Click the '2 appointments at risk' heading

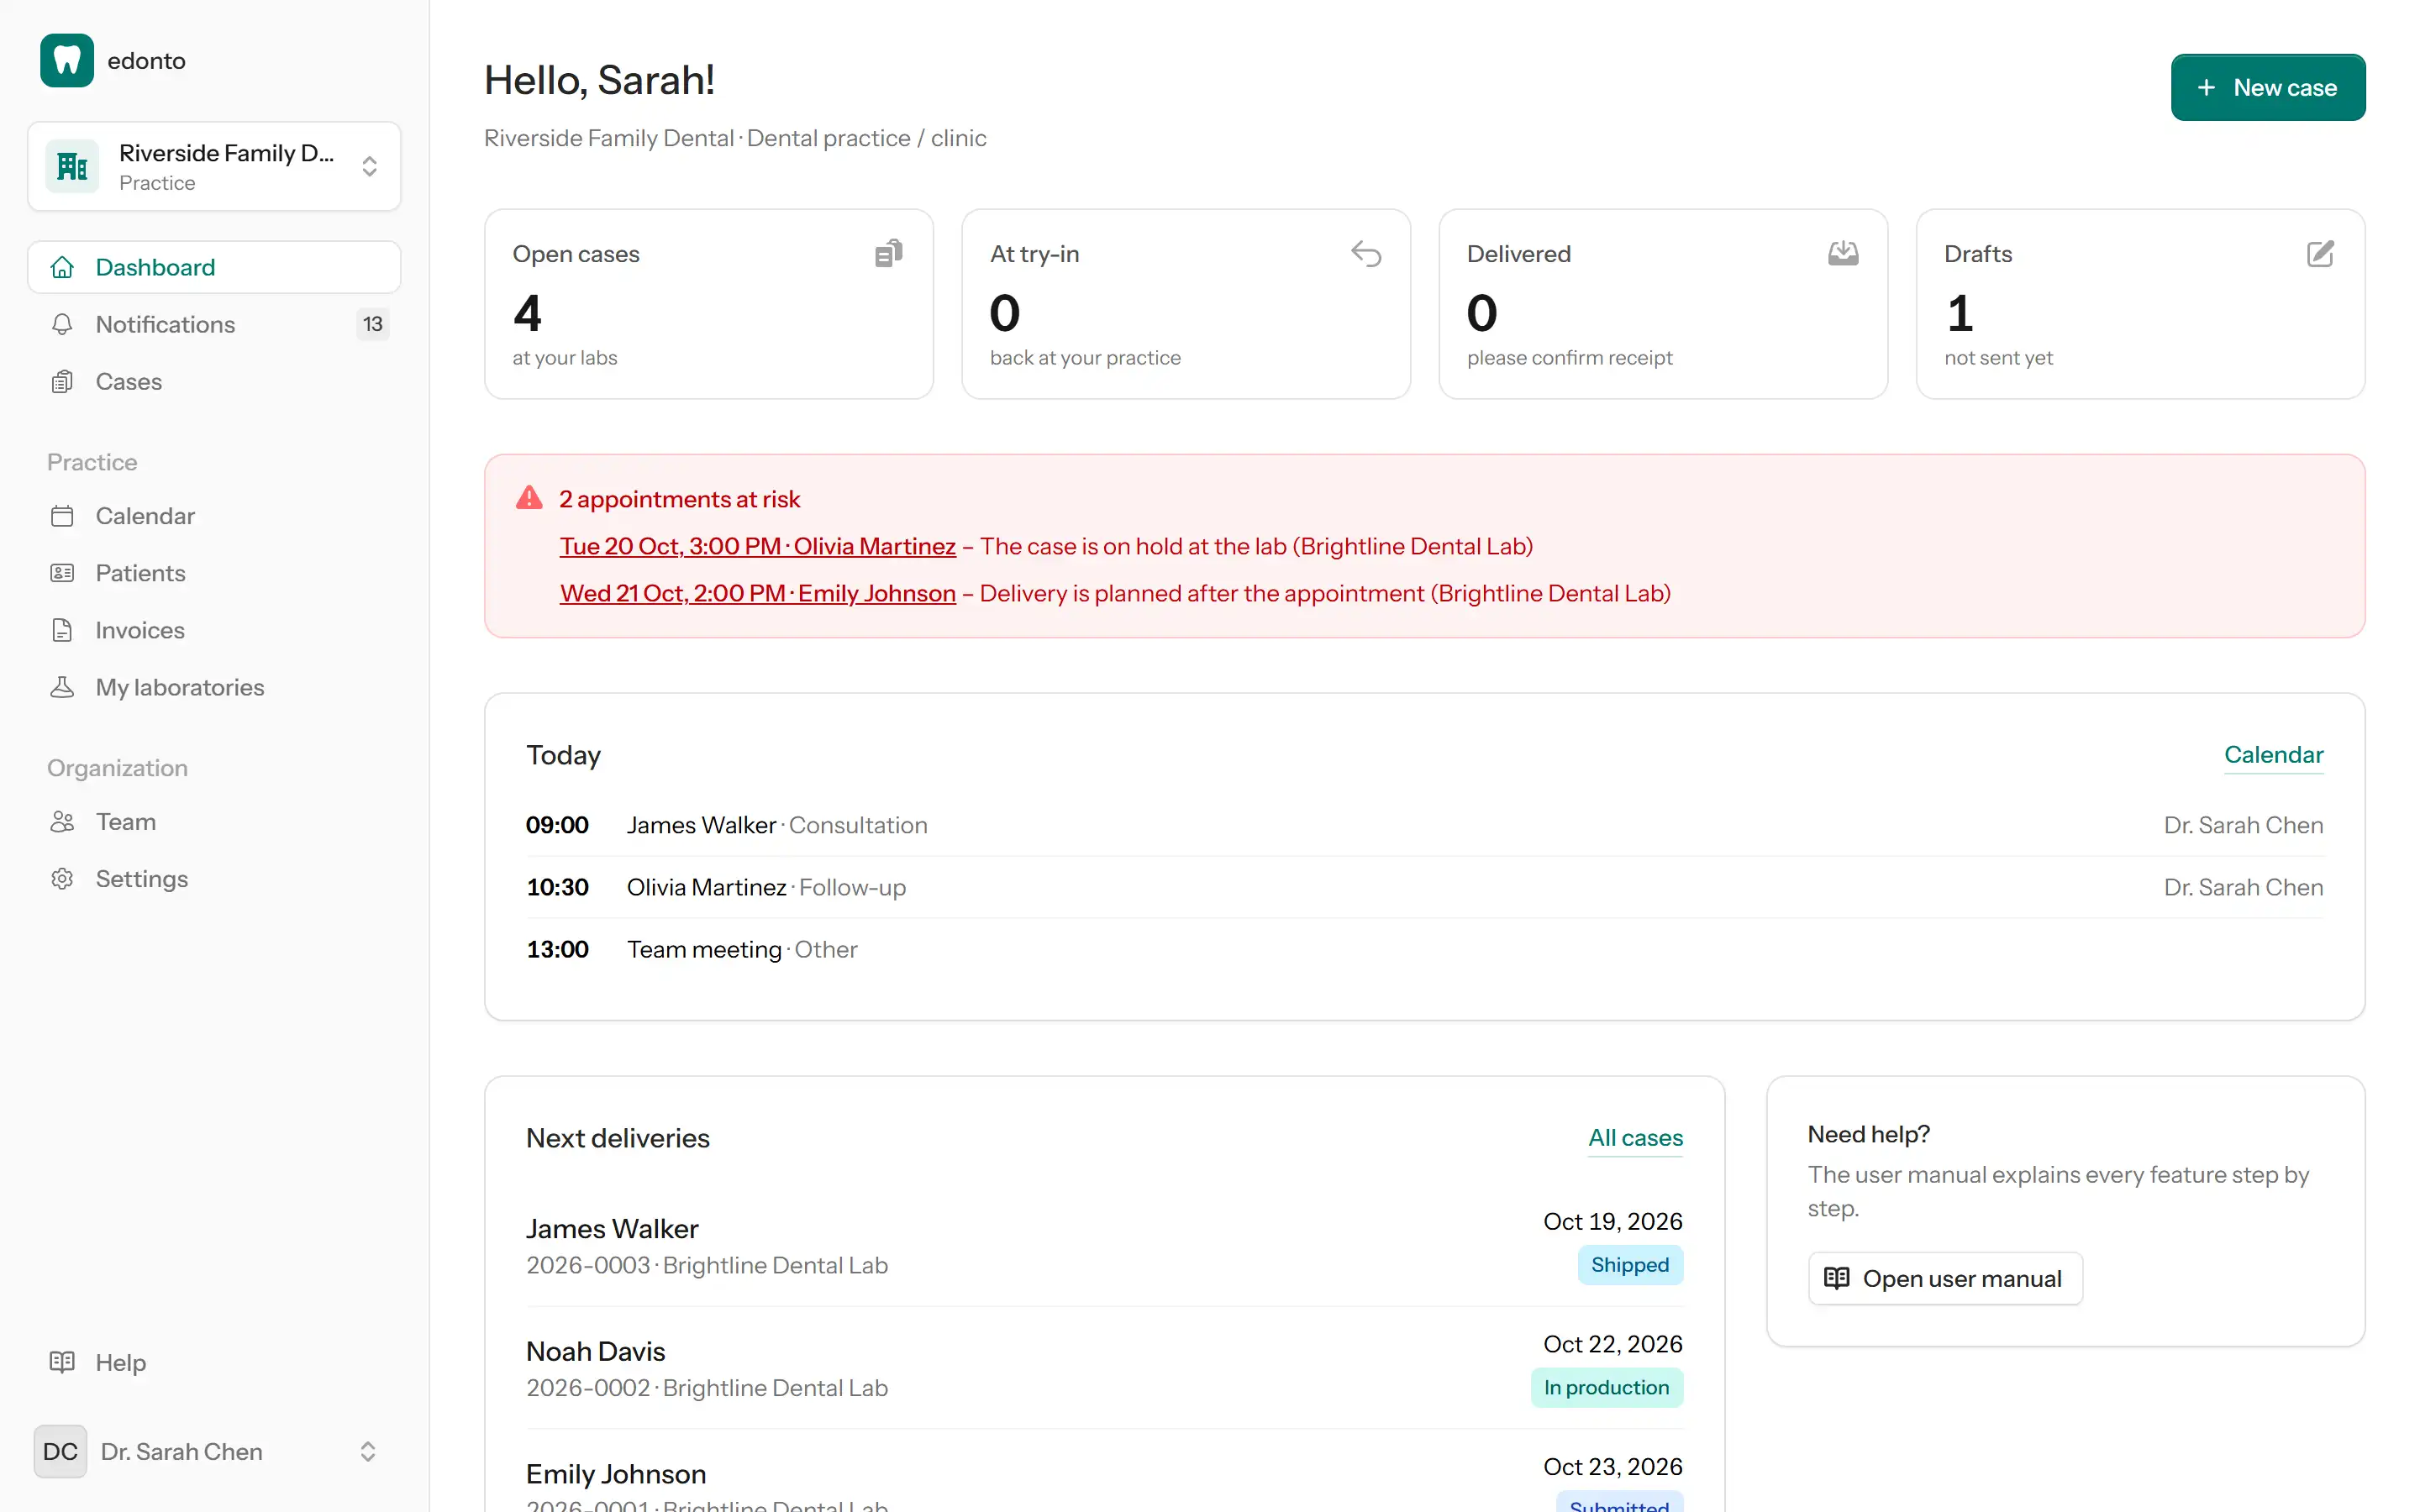[679, 499]
